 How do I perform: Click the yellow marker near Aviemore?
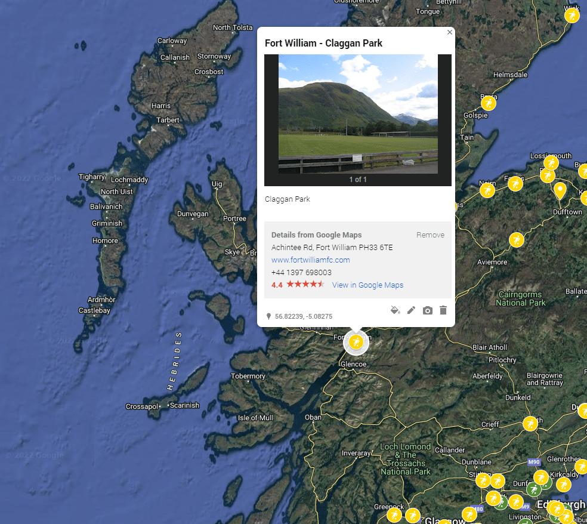tap(516, 239)
